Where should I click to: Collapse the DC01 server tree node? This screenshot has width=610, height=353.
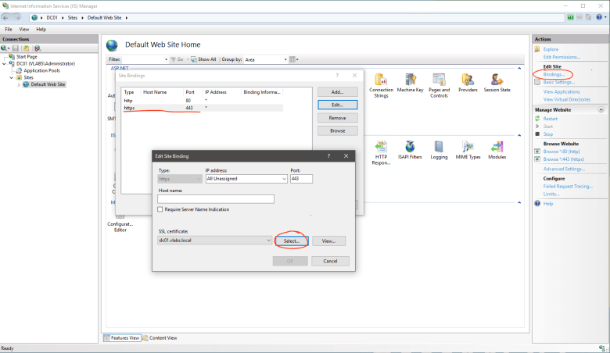[4, 64]
